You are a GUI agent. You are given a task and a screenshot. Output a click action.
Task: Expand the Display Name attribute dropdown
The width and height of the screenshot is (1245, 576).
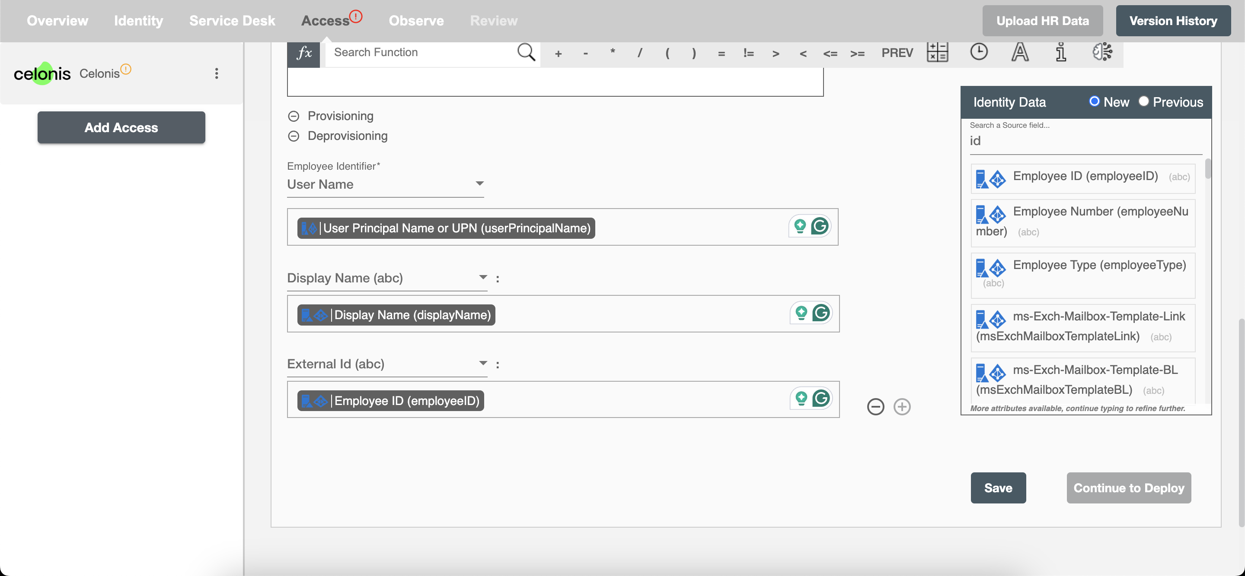coord(483,277)
